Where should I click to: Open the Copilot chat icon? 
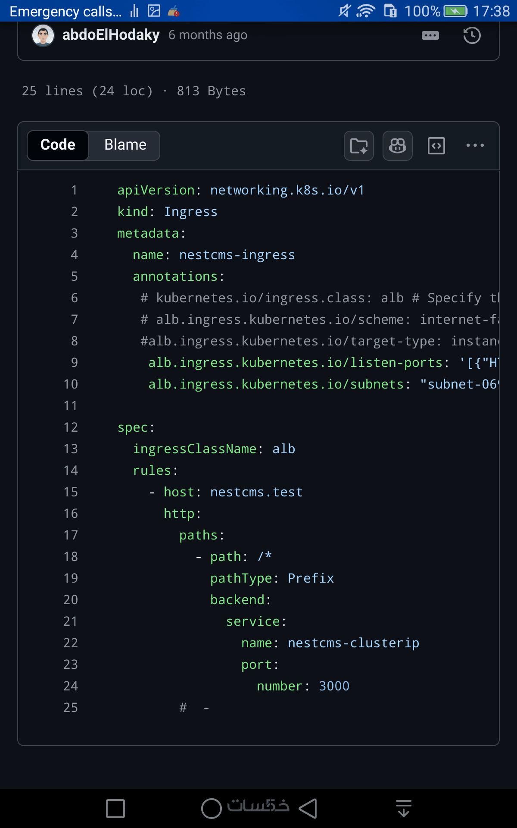pos(397,146)
